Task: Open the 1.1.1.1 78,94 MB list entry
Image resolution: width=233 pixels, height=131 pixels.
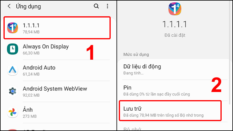Action: [57, 28]
